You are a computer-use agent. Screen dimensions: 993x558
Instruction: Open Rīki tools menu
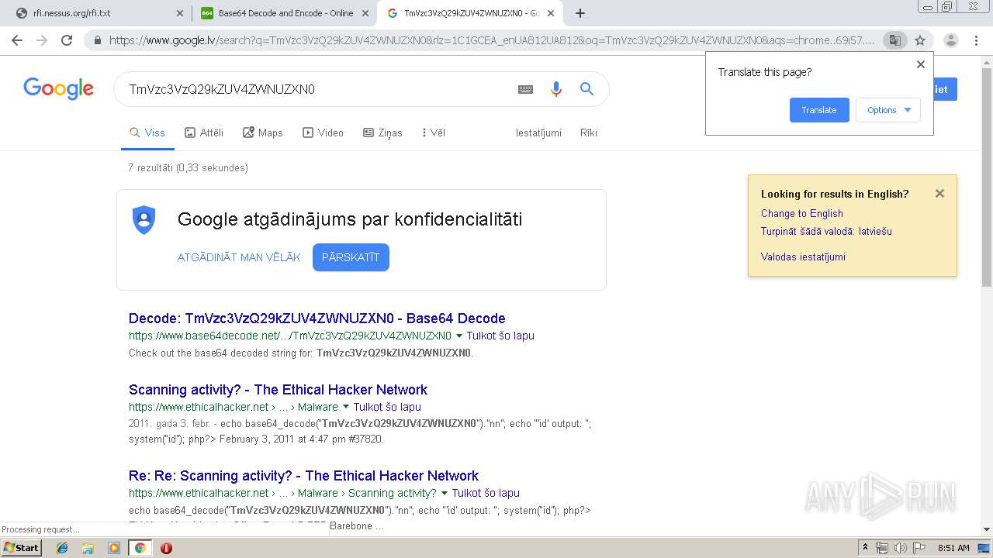589,133
